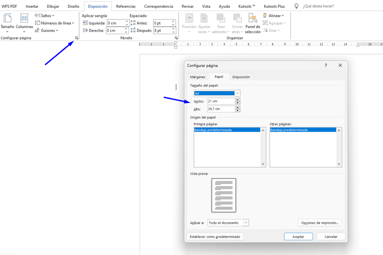The image size is (383, 255).
Task: Switch to the Márgenes tab
Action: (199, 77)
